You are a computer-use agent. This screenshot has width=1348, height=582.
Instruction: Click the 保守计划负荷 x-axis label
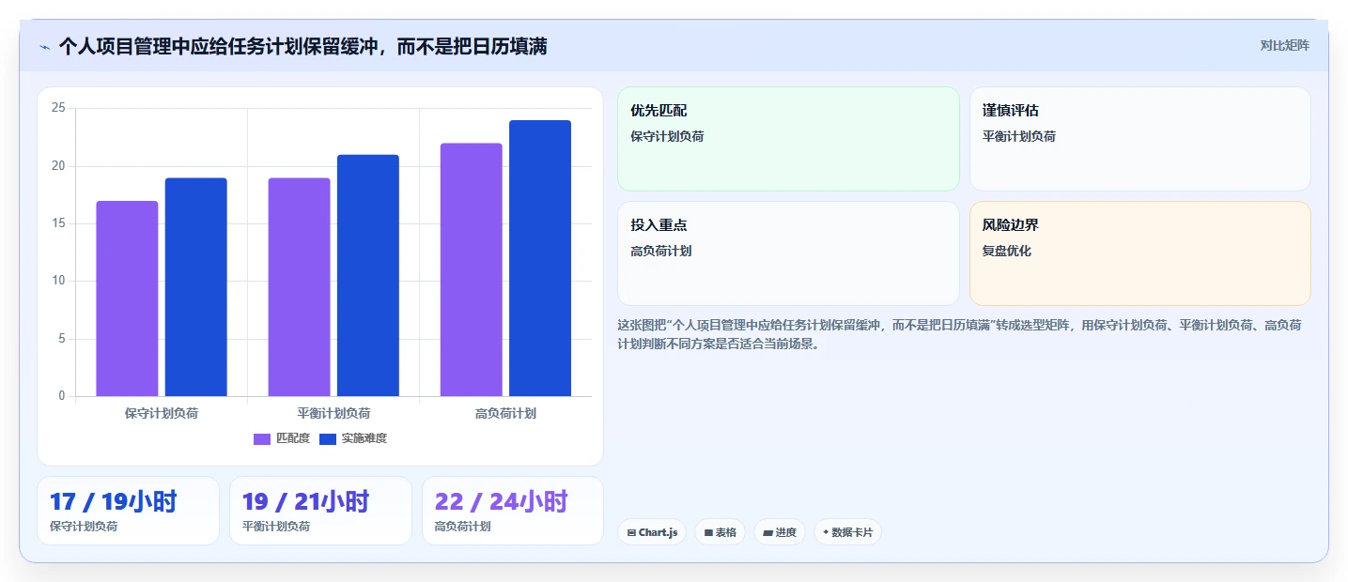(x=162, y=413)
